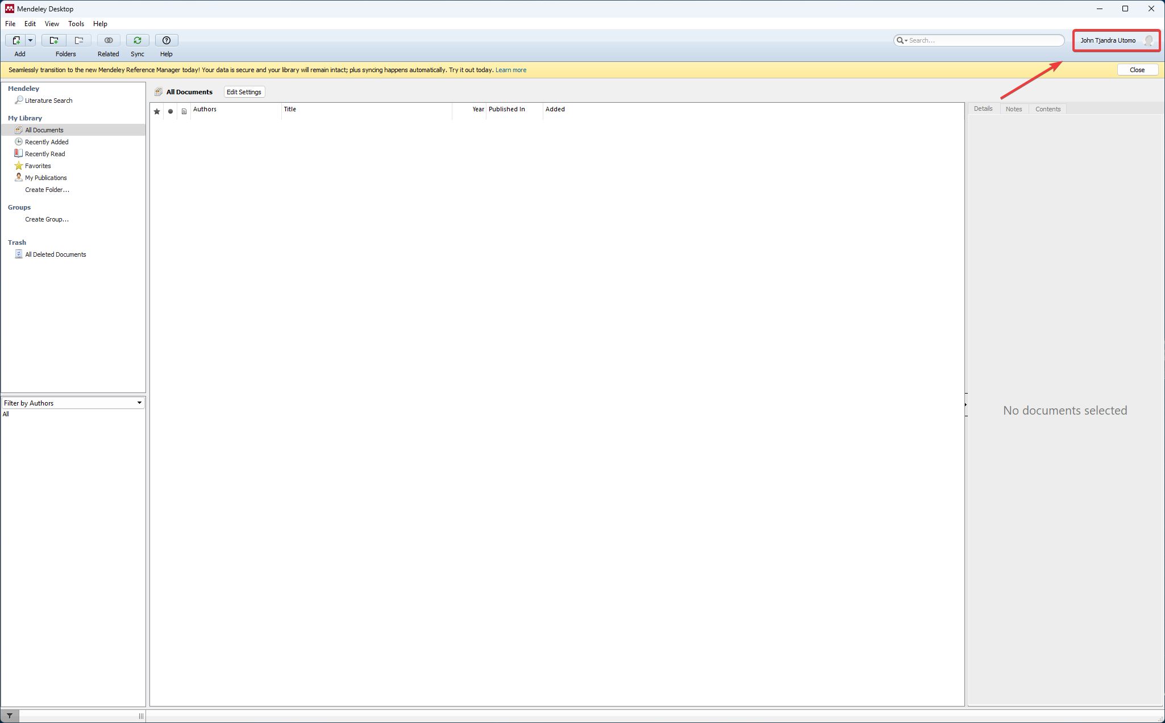Viewport: 1165px width, 723px height.
Task: Click the Mendeley Desktop logo icon
Action: click(x=10, y=9)
